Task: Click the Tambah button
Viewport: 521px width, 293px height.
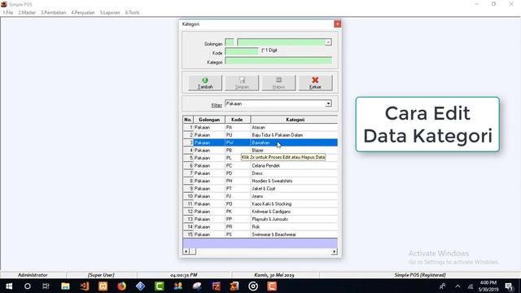Action: click(205, 83)
